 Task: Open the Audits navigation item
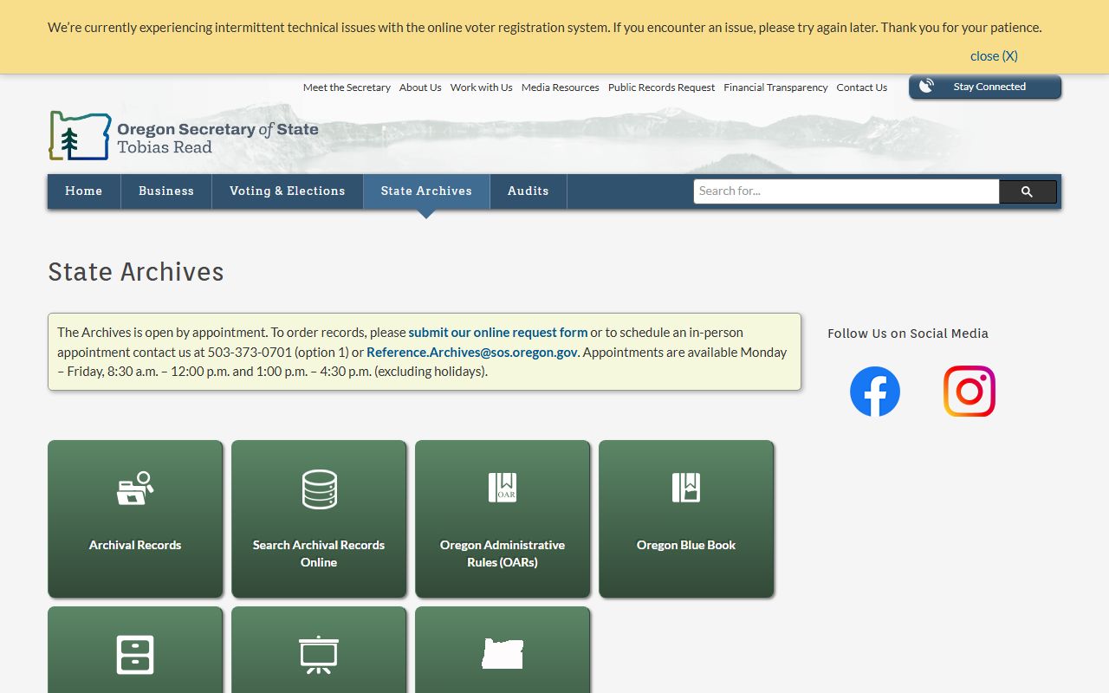click(x=528, y=191)
